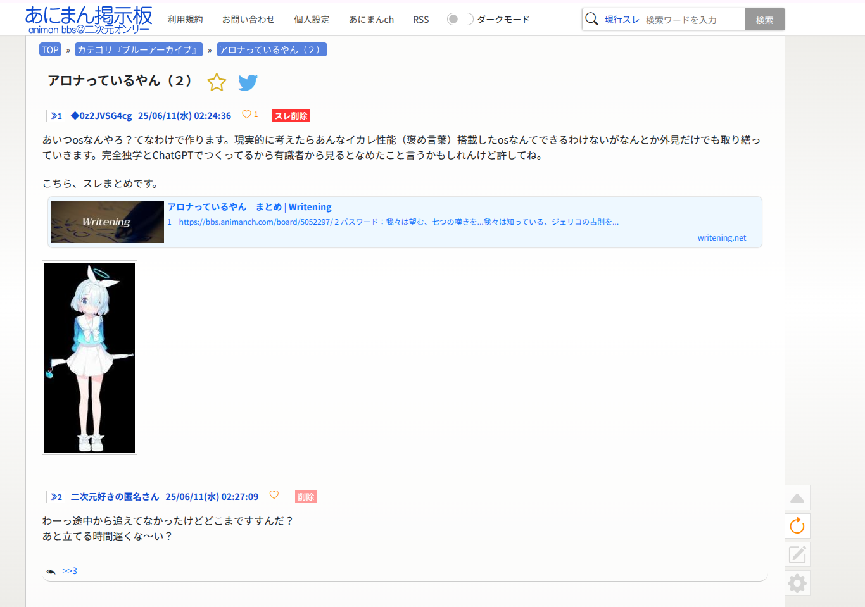Click the 検索 search button
This screenshot has height=607, width=865.
(x=764, y=20)
